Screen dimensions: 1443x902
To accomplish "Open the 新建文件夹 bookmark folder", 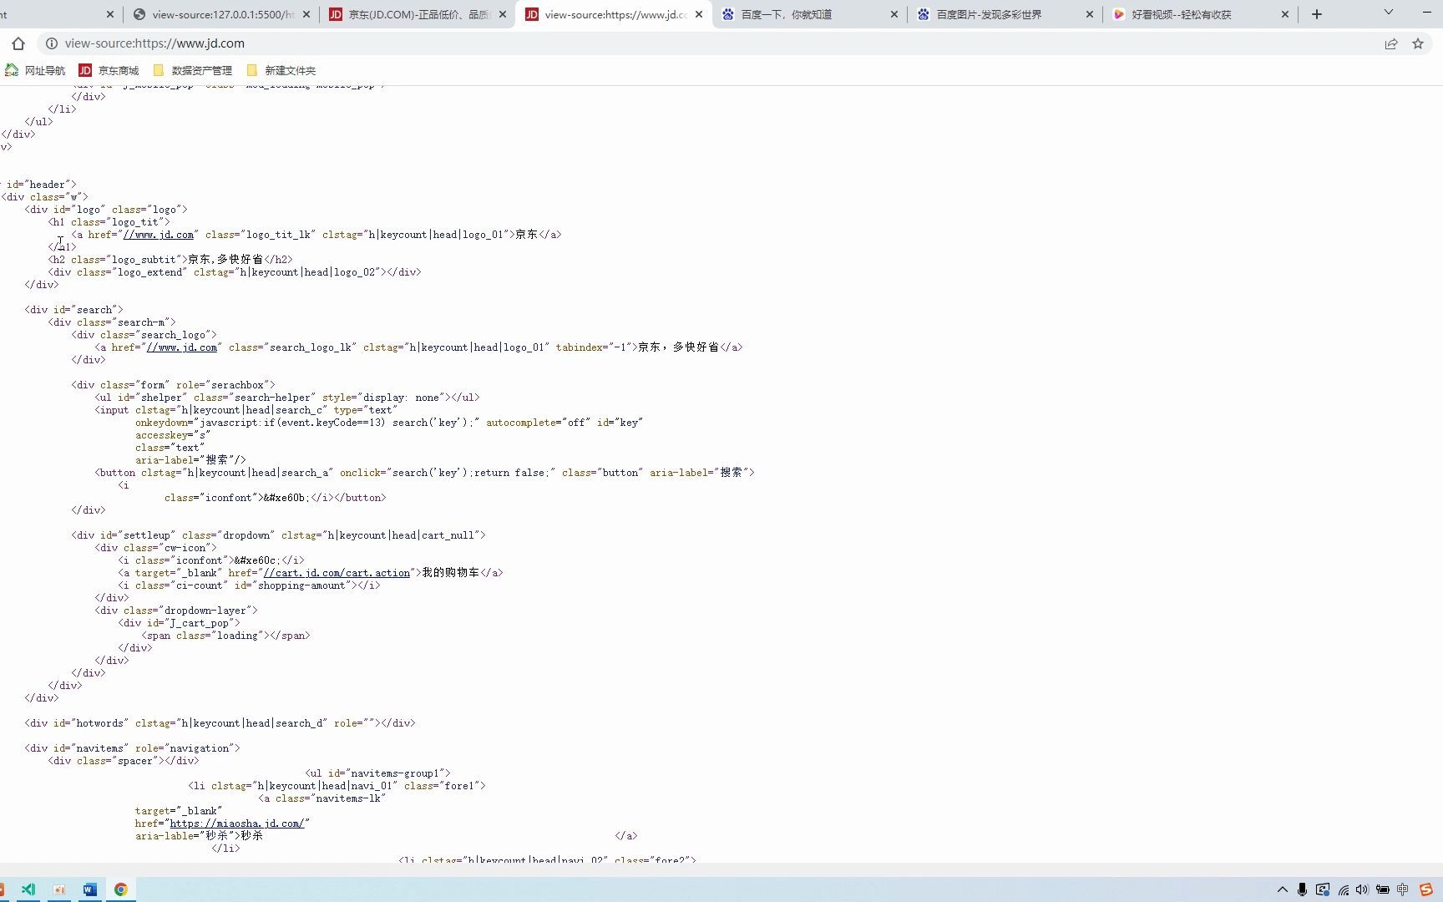I will point(281,70).
